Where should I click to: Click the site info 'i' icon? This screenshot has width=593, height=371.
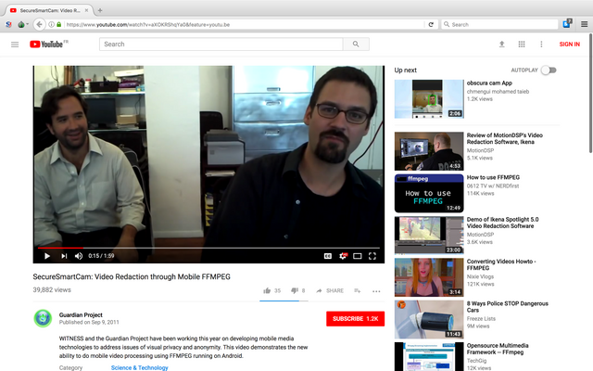click(52, 25)
